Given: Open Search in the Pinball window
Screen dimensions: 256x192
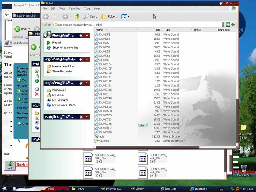Looking at the screenshot, I should click(x=91, y=16).
